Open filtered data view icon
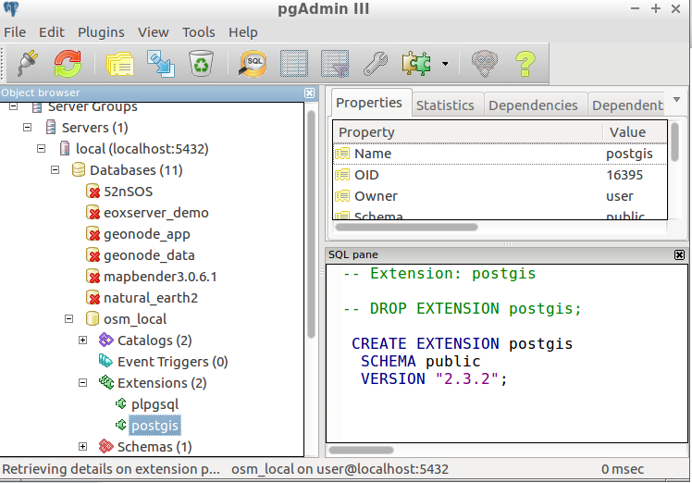Screen dimensions: 692x483 (335, 64)
